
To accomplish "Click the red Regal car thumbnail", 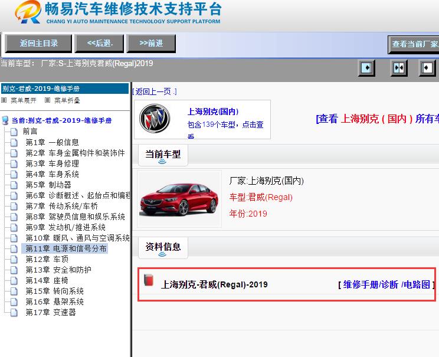I will (179, 199).
